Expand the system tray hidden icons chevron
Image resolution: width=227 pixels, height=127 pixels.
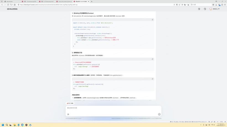tap(201, 125)
